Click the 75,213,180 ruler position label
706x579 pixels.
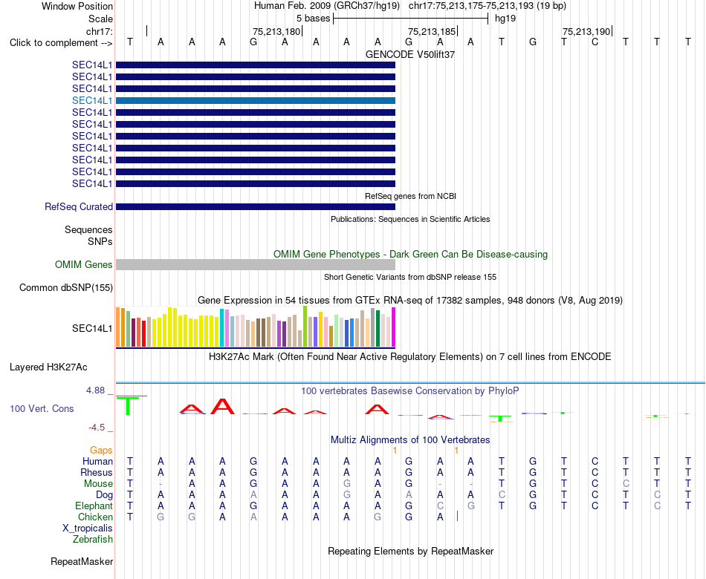click(276, 31)
